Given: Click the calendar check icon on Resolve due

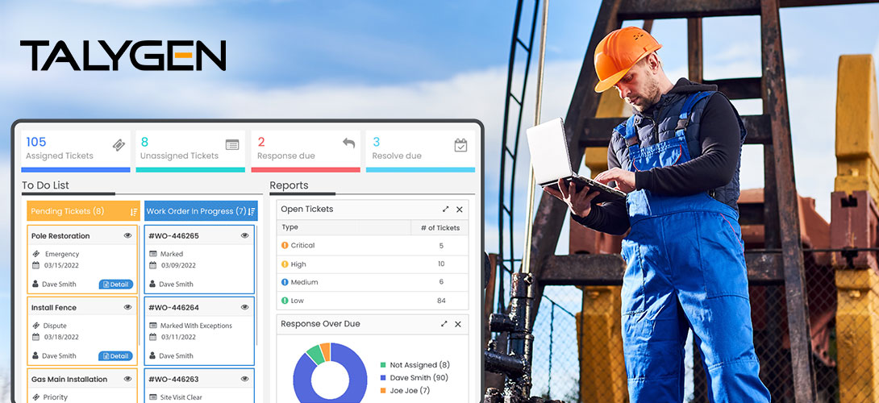Looking at the screenshot, I should pos(460,145).
